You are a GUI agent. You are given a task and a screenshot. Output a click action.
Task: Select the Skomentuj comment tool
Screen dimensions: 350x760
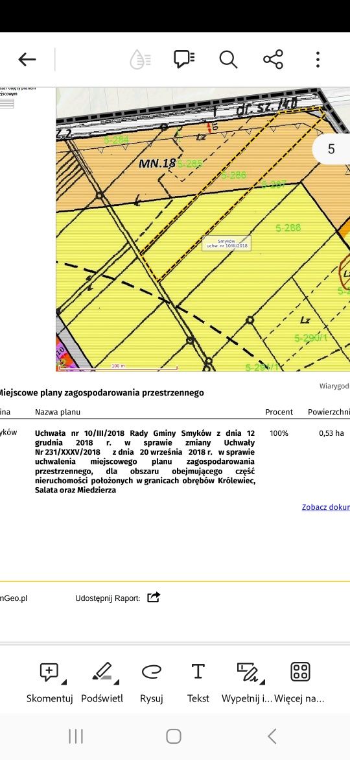coord(50,683)
